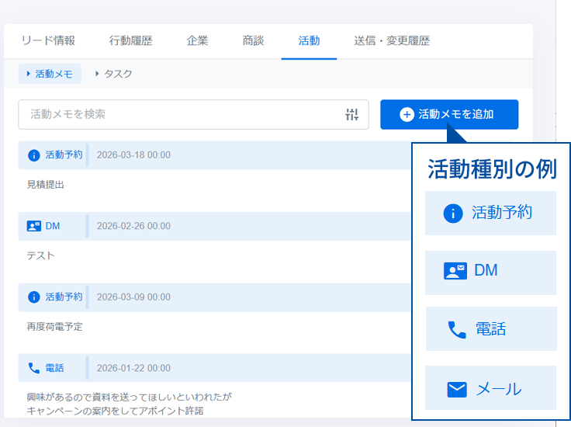Click the 電話 label on 2026-01-22 entry
The width and height of the screenshot is (571, 427).
pos(54,368)
